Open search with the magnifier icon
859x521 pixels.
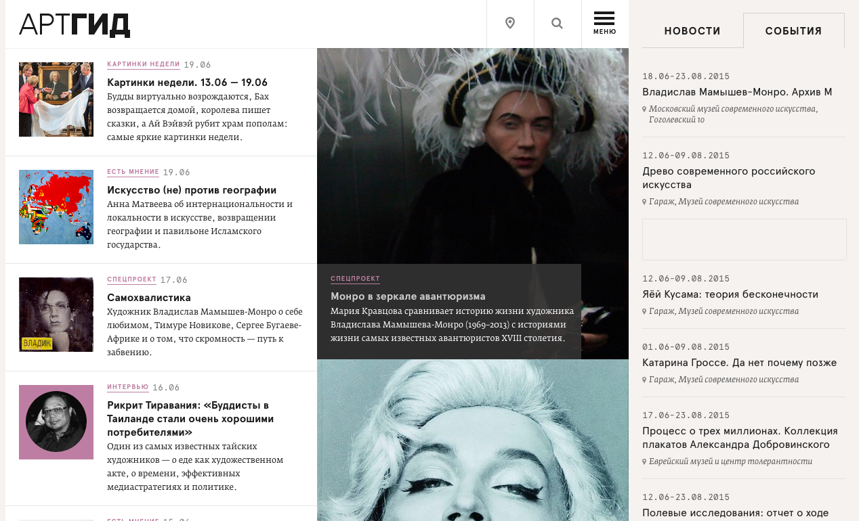(558, 24)
